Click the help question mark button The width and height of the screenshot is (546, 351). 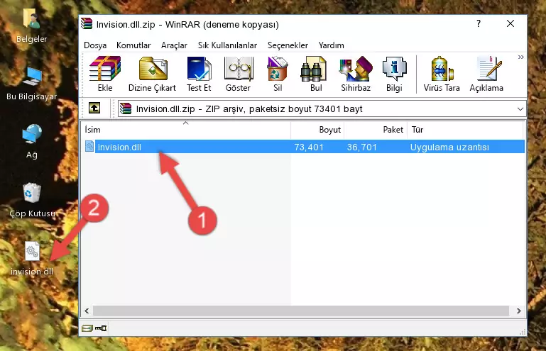point(479,23)
